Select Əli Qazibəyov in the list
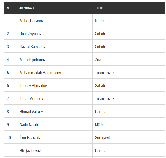 [x=30, y=150]
